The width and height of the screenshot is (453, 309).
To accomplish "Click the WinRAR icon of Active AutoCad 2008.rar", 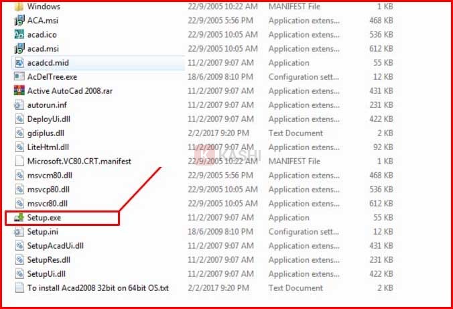I will (19, 90).
